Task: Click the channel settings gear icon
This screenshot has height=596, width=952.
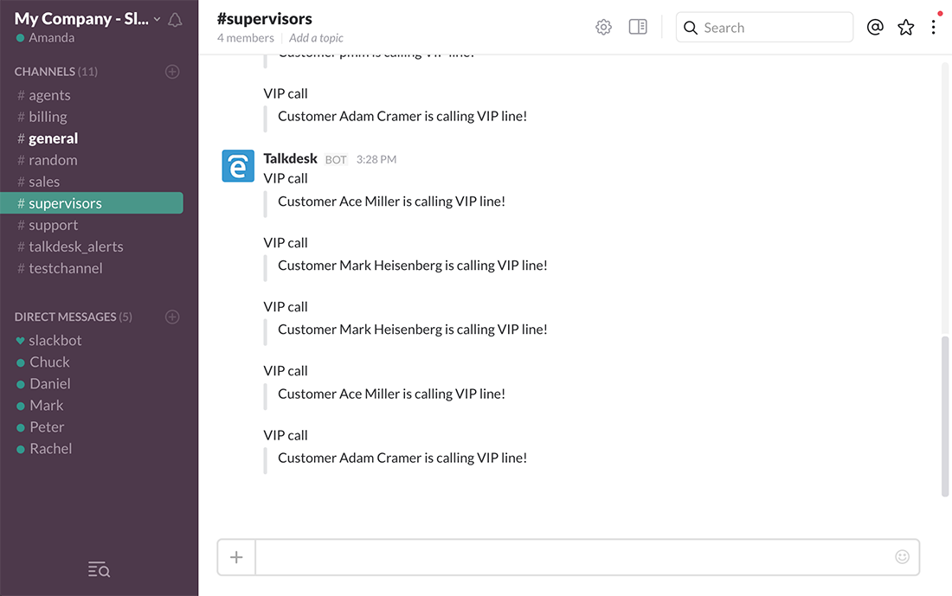Action: click(603, 28)
